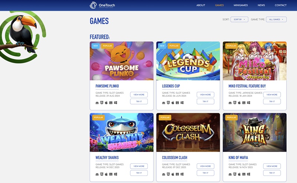Go to the Minigames menu item
Image resolution: width=297 pixels, height=183 pixels.
coord(241,5)
